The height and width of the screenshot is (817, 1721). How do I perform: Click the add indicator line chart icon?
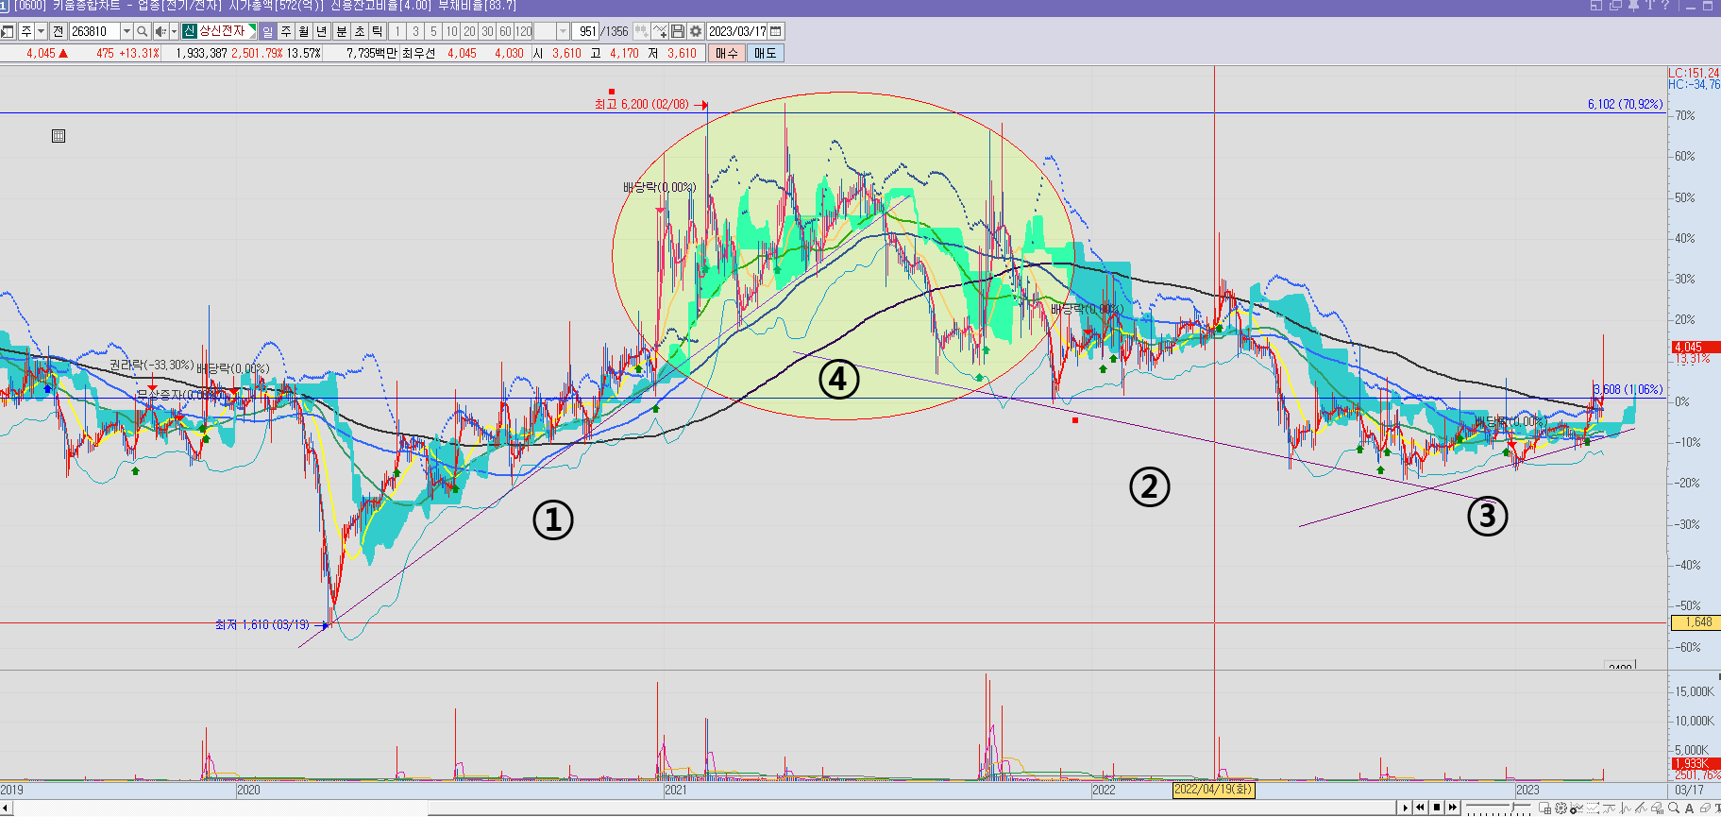click(x=660, y=31)
